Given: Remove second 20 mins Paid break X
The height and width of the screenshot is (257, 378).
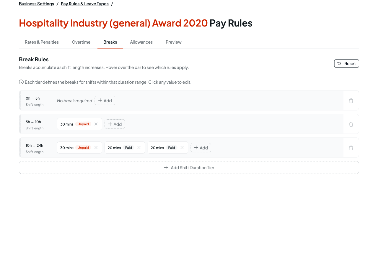Looking at the screenshot, I should (182, 148).
